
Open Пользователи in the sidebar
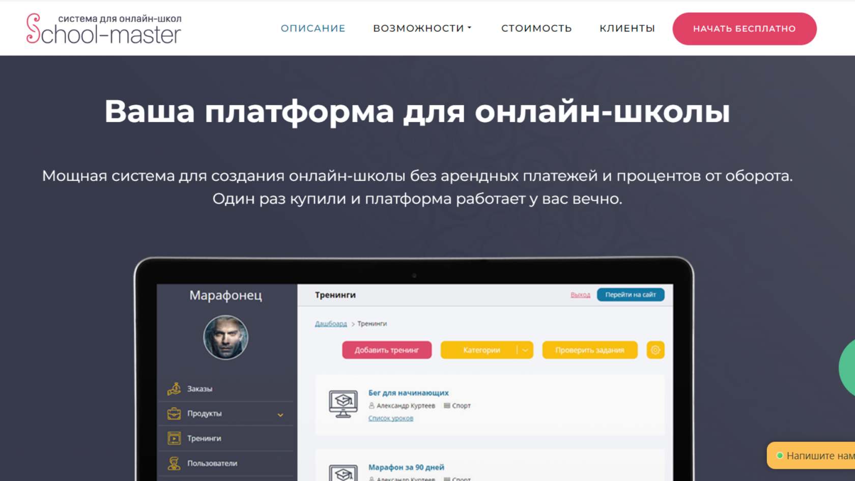click(212, 463)
